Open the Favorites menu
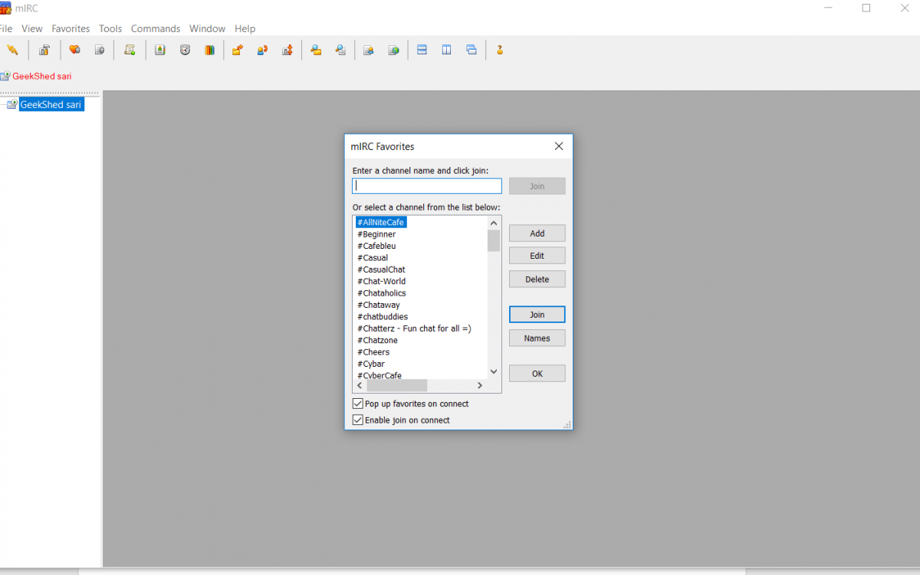The height and width of the screenshot is (575, 920). coord(71,28)
